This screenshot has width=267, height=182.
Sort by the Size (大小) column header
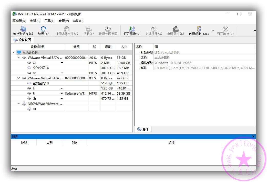tap(124, 47)
